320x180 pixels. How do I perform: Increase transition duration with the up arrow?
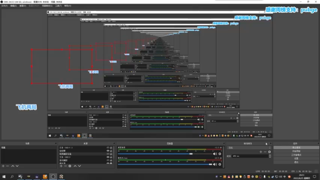point(270,155)
